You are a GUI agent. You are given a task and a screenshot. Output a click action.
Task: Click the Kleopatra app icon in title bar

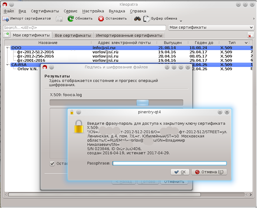pos(5,5)
